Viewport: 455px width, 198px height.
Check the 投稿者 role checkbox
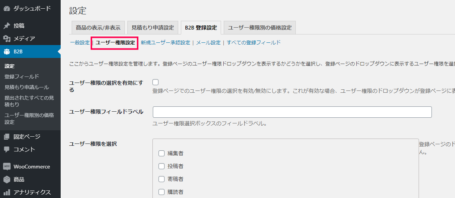click(x=162, y=166)
